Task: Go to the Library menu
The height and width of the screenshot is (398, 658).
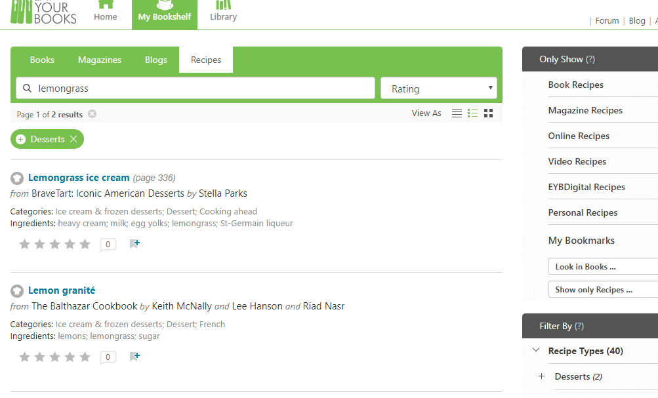Action: 223,14
